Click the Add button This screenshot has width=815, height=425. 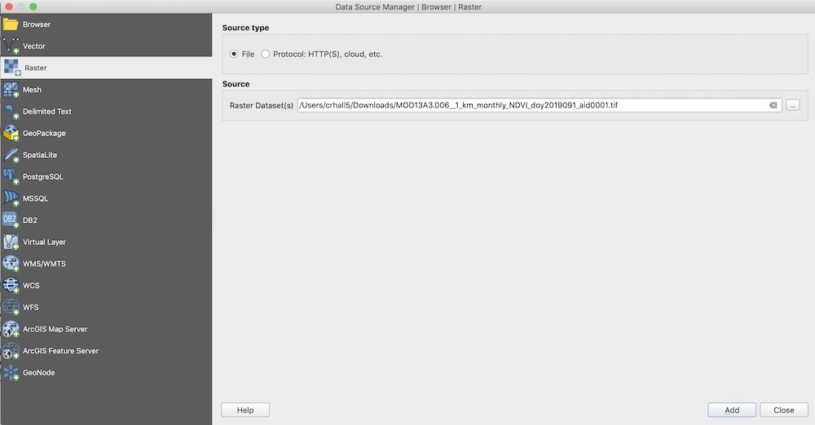click(x=732, y=410)
